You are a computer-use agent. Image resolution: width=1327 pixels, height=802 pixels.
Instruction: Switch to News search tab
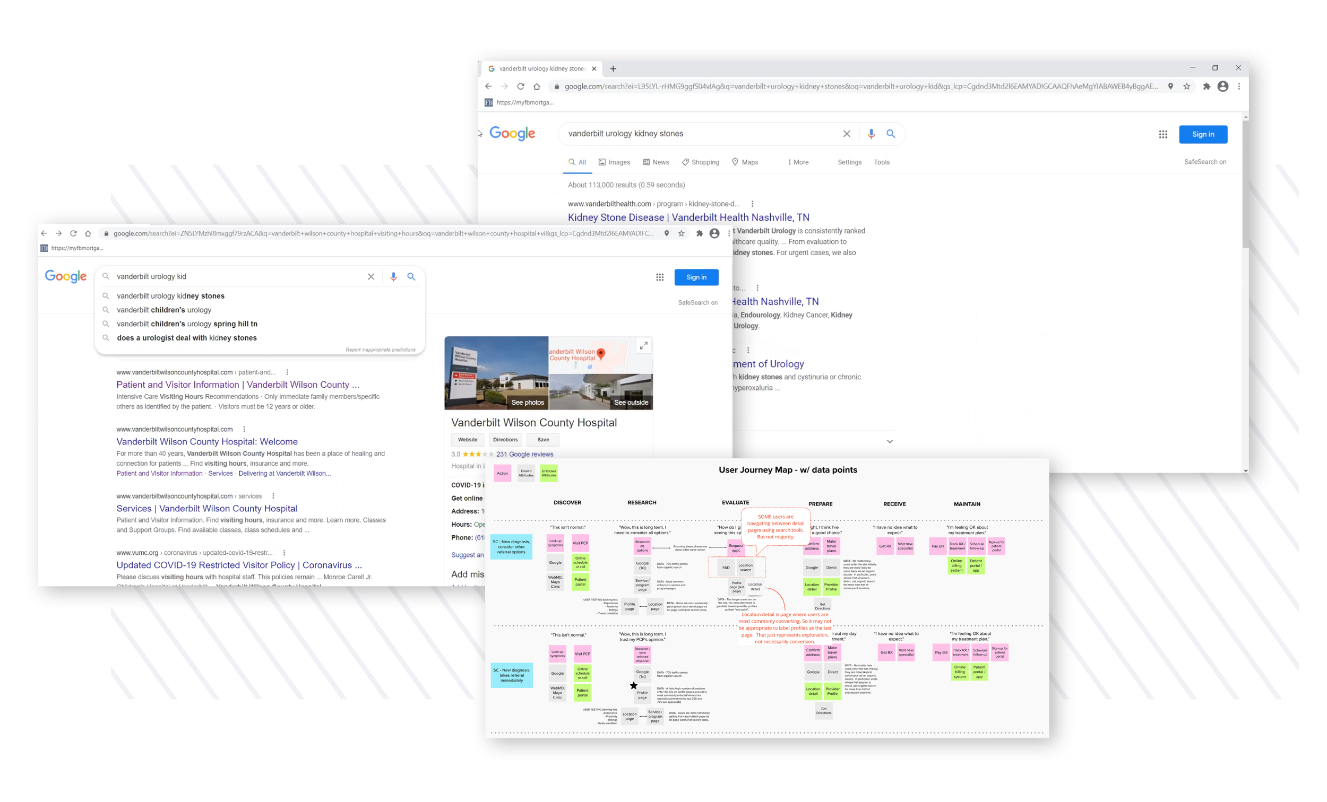tap(656, 162)
